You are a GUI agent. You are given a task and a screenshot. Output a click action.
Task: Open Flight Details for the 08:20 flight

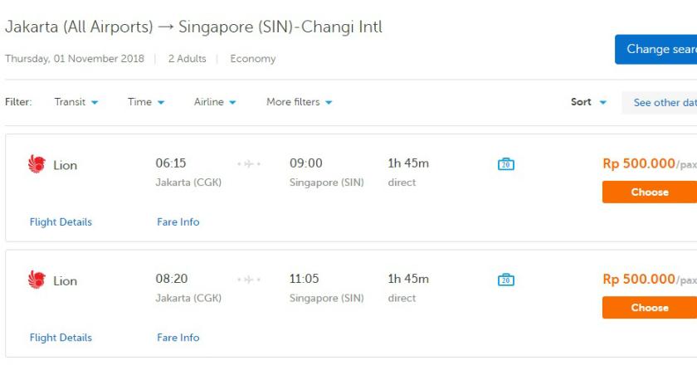61,338
